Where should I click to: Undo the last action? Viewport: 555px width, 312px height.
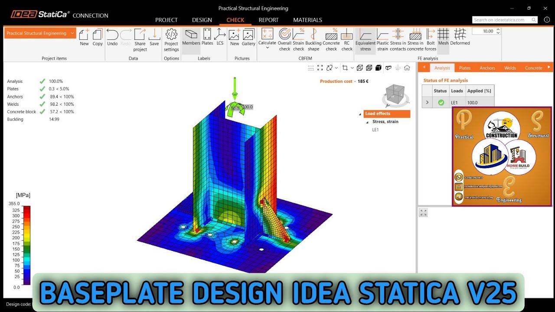point(112,37)
